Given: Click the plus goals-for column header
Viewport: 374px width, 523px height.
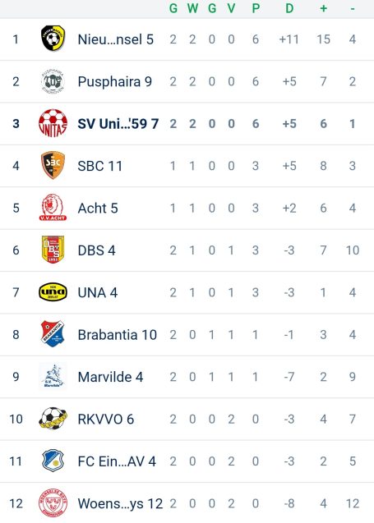Looking at the screenshot, I should point(323,8).
